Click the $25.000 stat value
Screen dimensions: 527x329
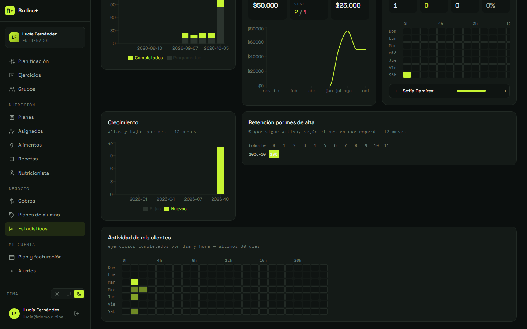(x=348, y=5)
